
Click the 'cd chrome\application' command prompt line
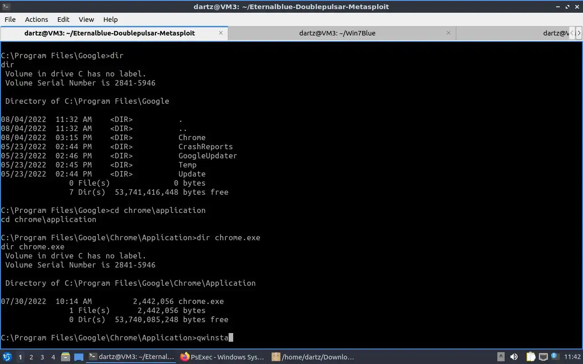[x=103, y=210]
